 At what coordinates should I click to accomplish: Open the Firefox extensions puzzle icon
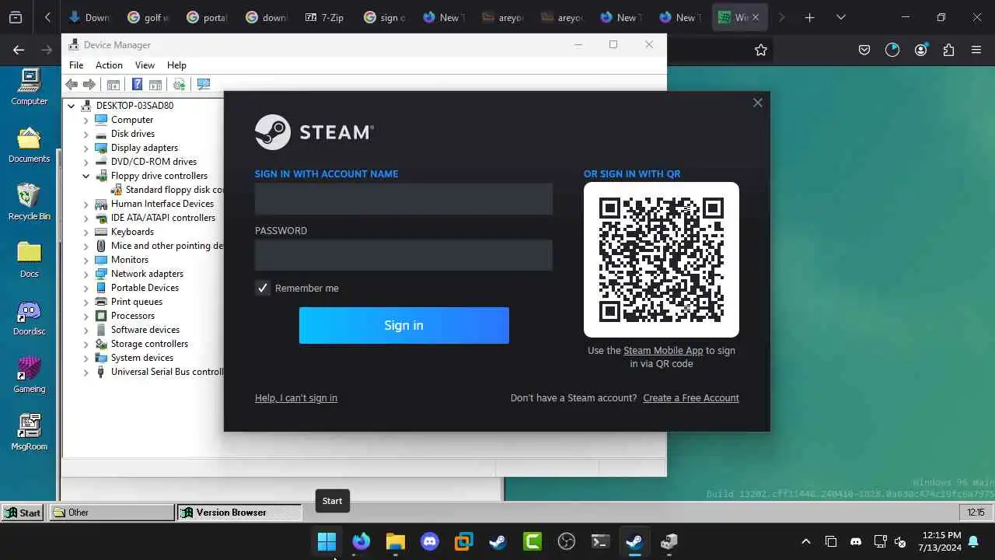(948, 50)
